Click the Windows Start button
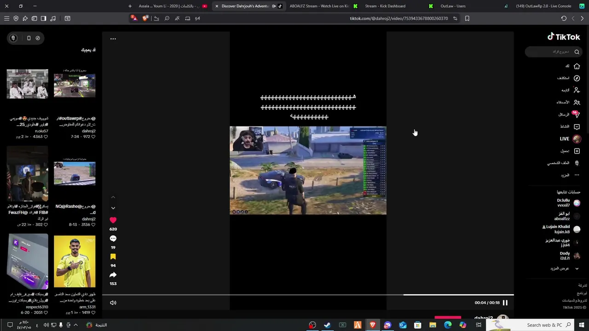The width and height of the screenshot is (589, 331). (x=582, y=325)
